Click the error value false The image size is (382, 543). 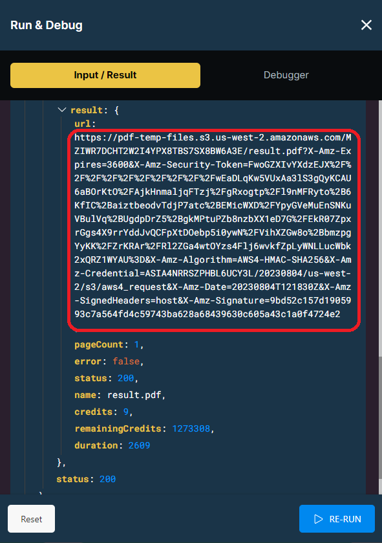tap(126, 361)
